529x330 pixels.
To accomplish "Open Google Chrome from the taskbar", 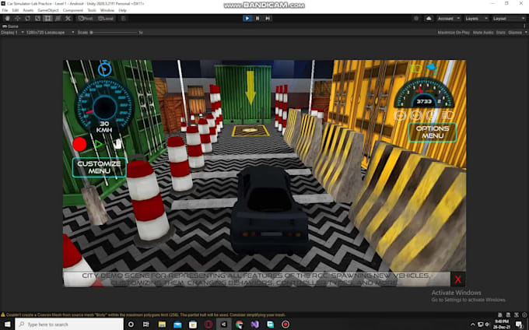I will (x=239, y=325).
